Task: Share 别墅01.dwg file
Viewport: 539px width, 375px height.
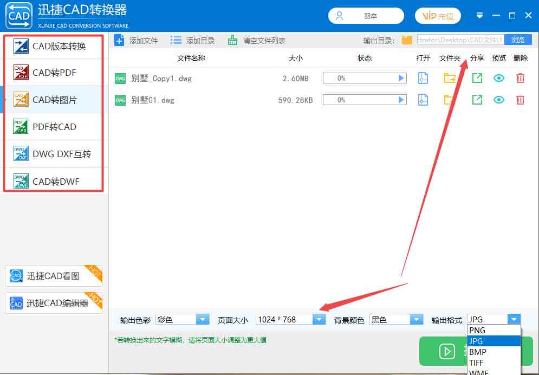Action: [477, 100]
